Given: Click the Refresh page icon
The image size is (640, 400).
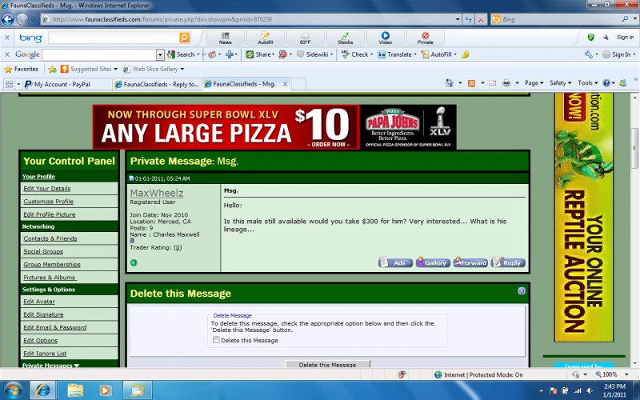Looking at the screenshot, I should [x=469, y=19].
